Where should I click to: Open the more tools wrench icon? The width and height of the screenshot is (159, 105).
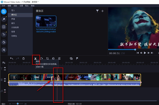coord(4,50)
